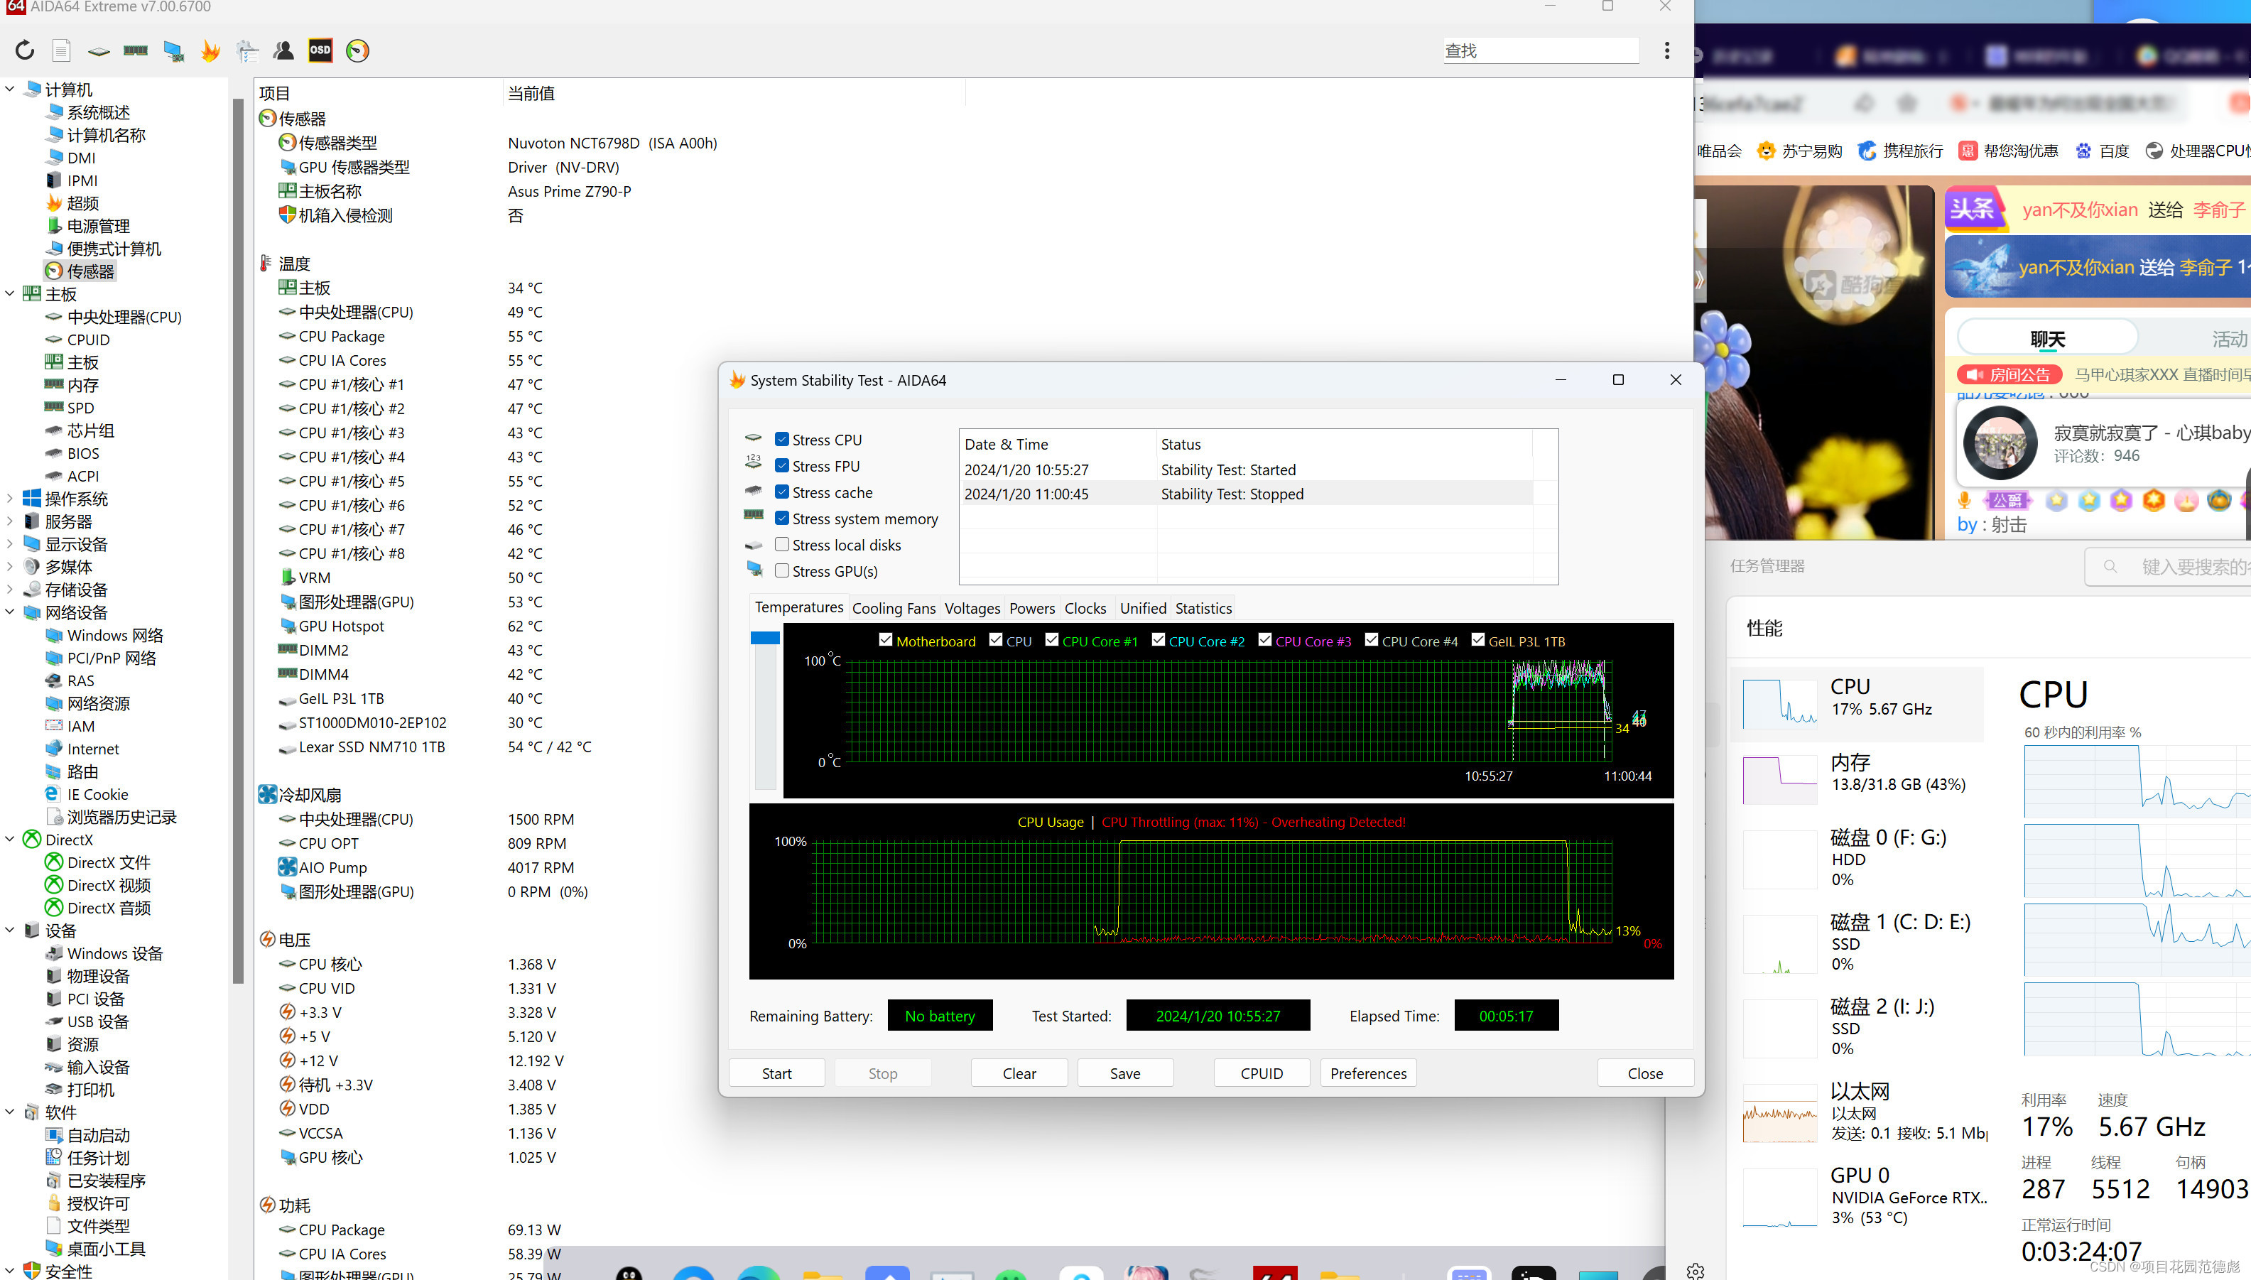
Task: Click the GPU sensor icon in sidebar
Action: pos(286,167)
